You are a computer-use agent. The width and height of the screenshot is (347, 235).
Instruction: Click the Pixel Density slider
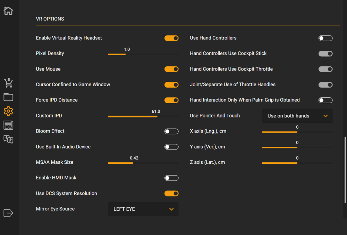pos(143,54)
